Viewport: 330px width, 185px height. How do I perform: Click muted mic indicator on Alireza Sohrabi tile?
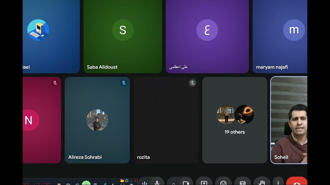[124, 83]
